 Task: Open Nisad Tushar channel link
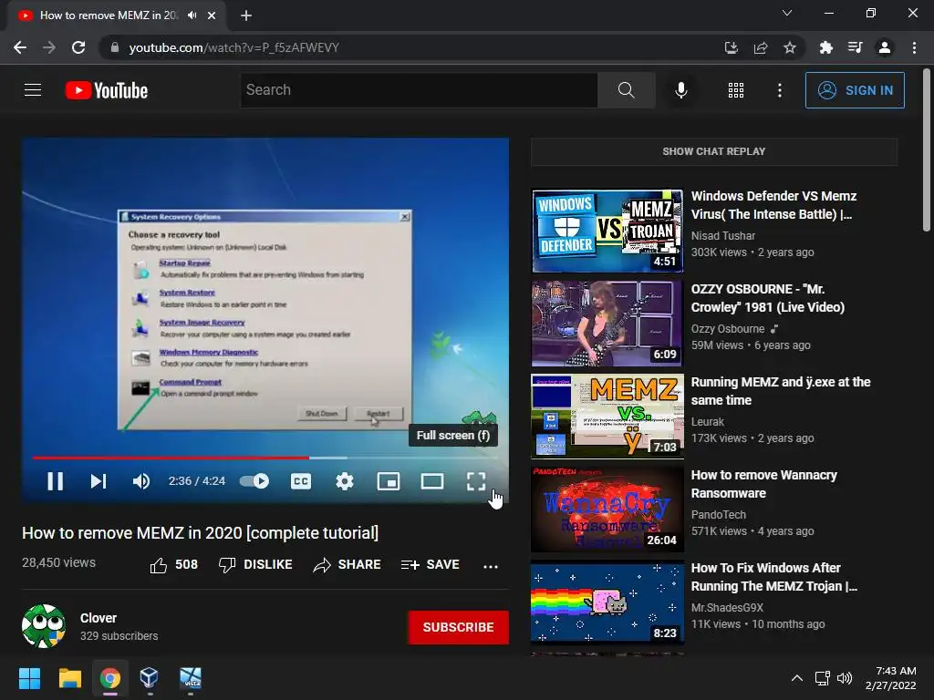(x=722, y=236)
